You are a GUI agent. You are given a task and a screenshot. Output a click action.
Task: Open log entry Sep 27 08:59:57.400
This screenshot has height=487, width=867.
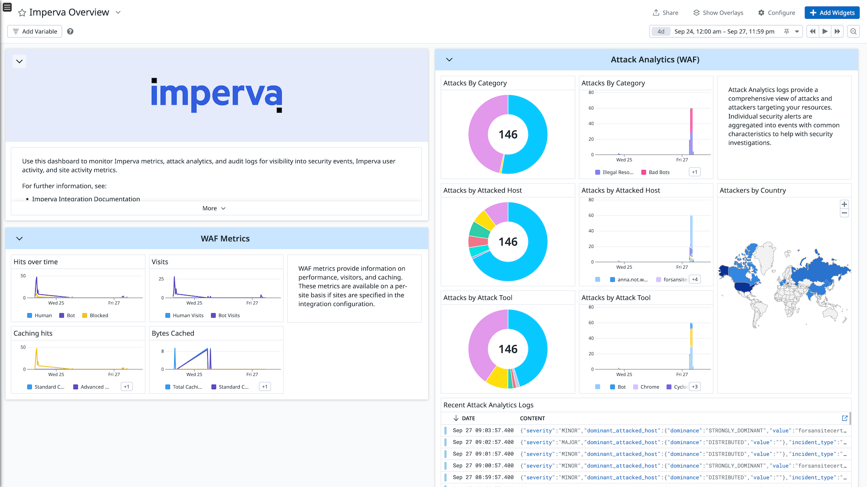coord(646,478)
